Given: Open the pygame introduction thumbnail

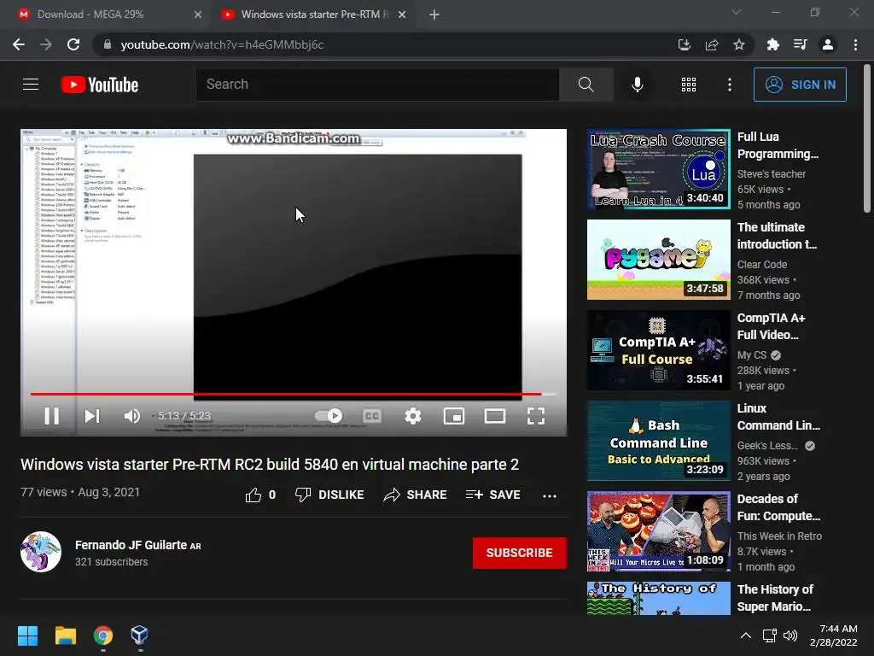Looking at the screenshot, I should (x=658, y=260).
